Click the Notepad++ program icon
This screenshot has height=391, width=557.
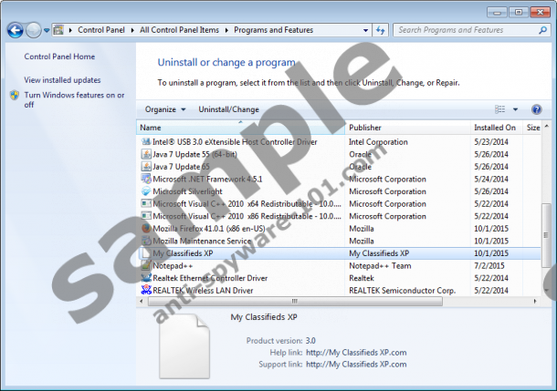click(x=146, y=265)
